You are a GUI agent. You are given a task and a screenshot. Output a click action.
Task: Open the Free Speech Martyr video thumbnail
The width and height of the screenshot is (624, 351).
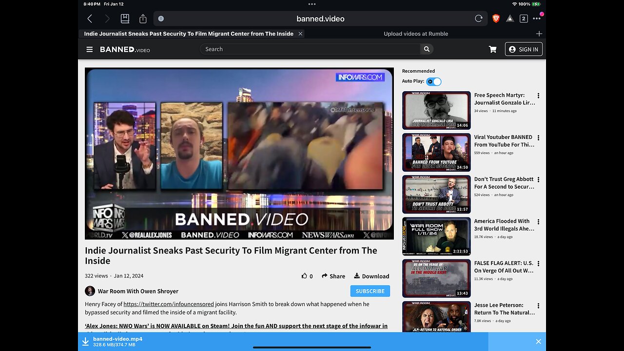(436, 110)
